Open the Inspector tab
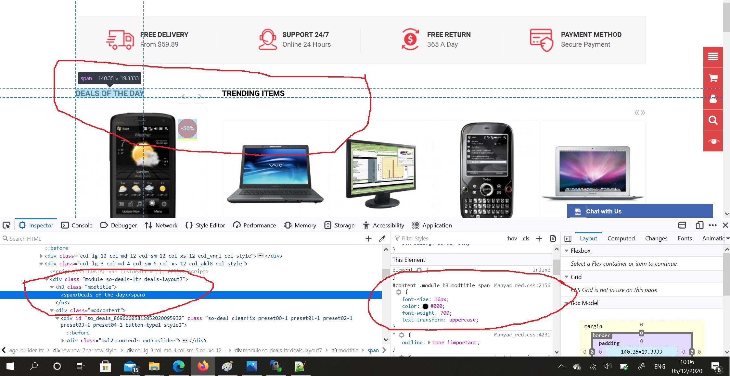730x376 pixels. 36,225
